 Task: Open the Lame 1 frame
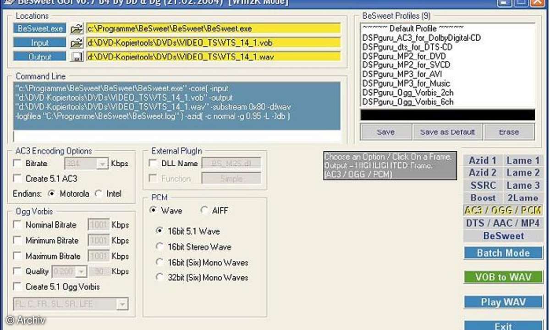(x=523, y=160)
